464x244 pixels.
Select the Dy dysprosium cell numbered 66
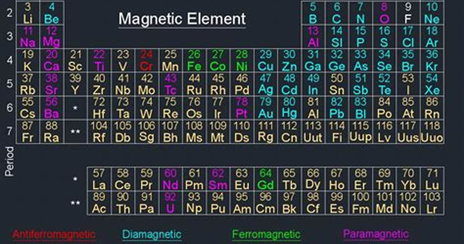[x=313, y=179]
